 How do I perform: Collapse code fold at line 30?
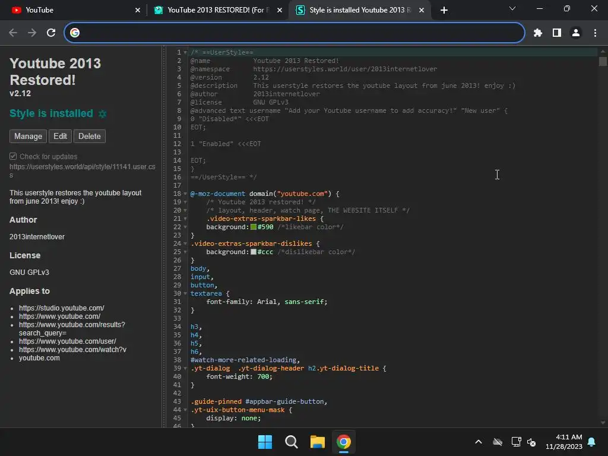pos(185,293)
